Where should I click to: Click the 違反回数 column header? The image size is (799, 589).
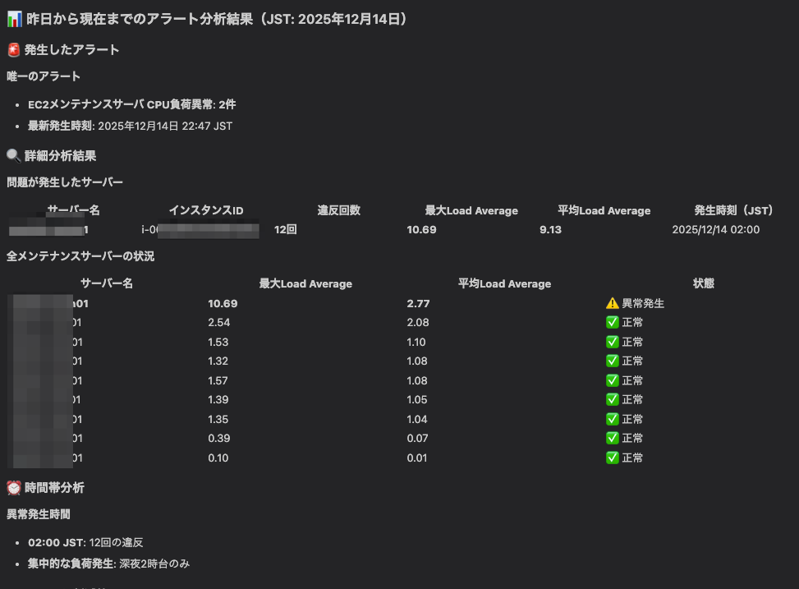click(338, 211)
